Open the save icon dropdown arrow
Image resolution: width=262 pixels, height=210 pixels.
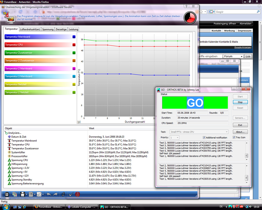point(27,194)
